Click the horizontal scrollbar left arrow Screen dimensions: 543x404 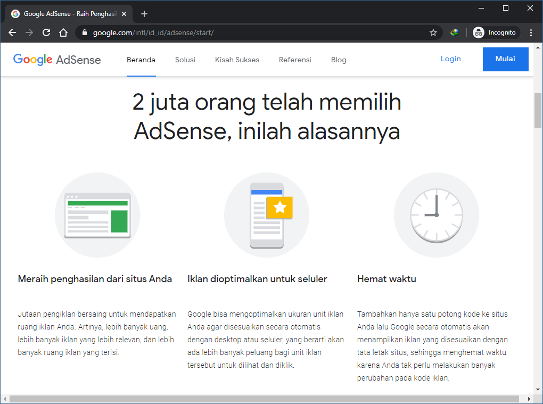pyautogui.click(x=4, y=399)
